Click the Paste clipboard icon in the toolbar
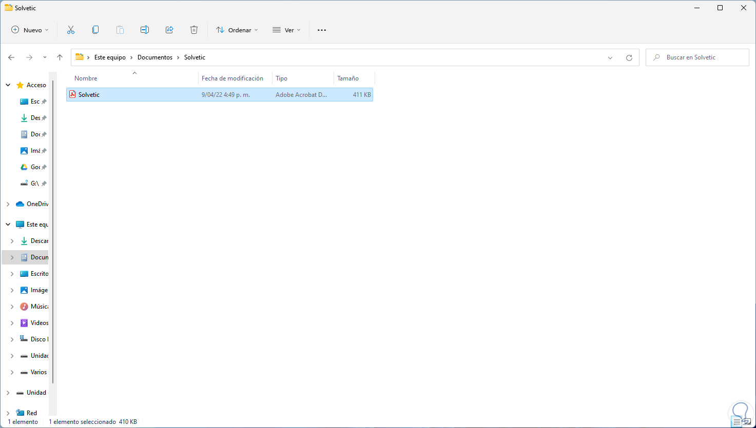The width and height of the screenshot is (756, 428). point(120,30)
